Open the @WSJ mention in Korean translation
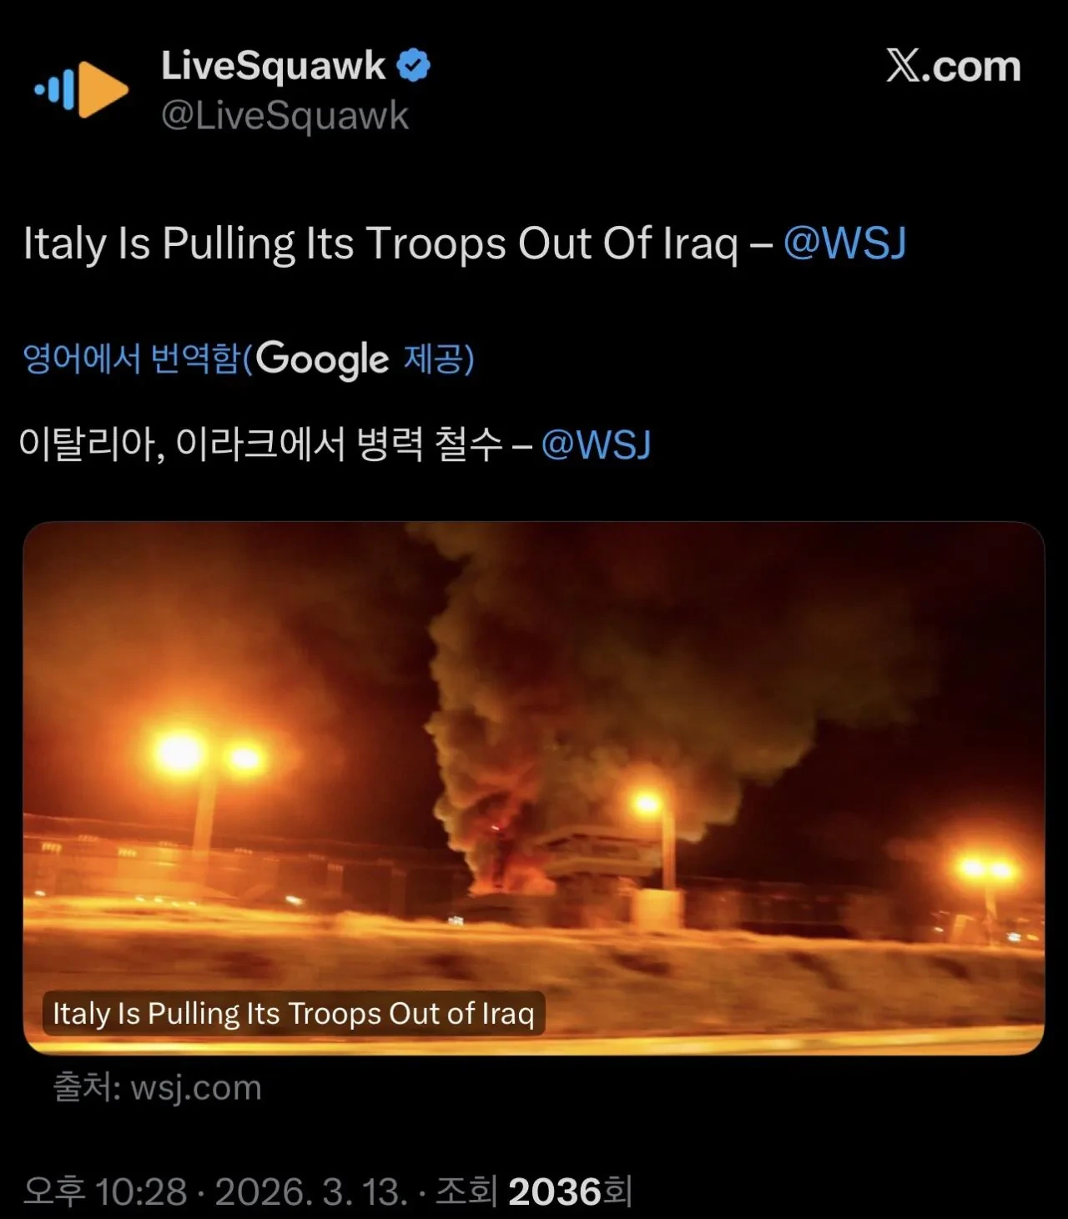The image size is (1068, 1219). coord(596,444)
